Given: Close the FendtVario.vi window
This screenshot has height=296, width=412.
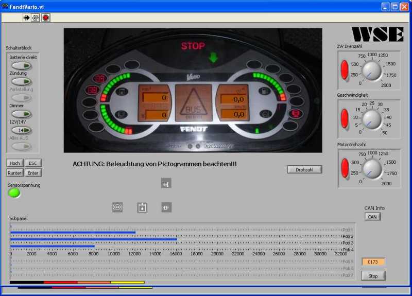Looking at the screenshot, I should (x=404, y=7).
